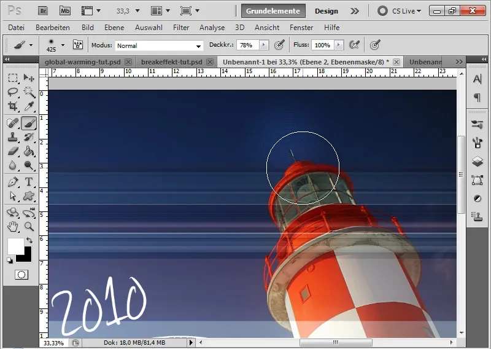Switch to global-warming-tut.psd tab
The height and width of the screenshot is (349, 491).
[82, 62]
